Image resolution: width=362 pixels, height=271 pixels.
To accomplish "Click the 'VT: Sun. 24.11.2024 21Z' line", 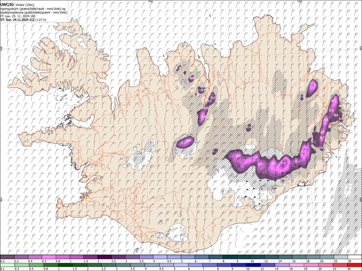I will [x=18, y=20].
